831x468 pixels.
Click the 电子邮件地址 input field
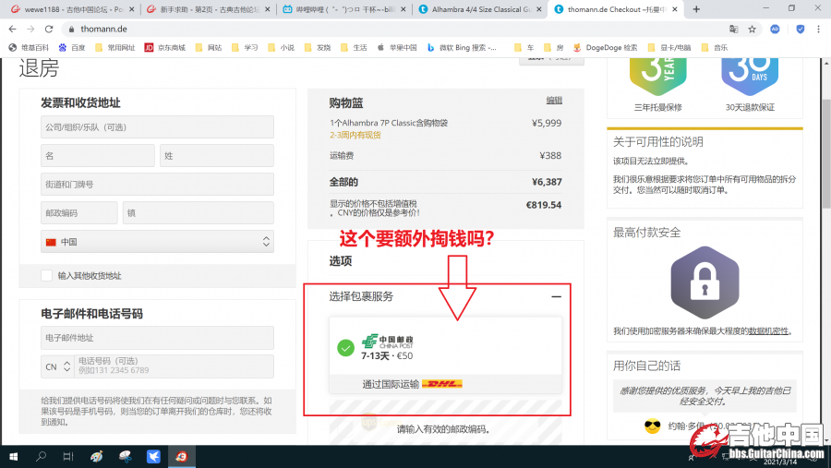tap(157, 338)
